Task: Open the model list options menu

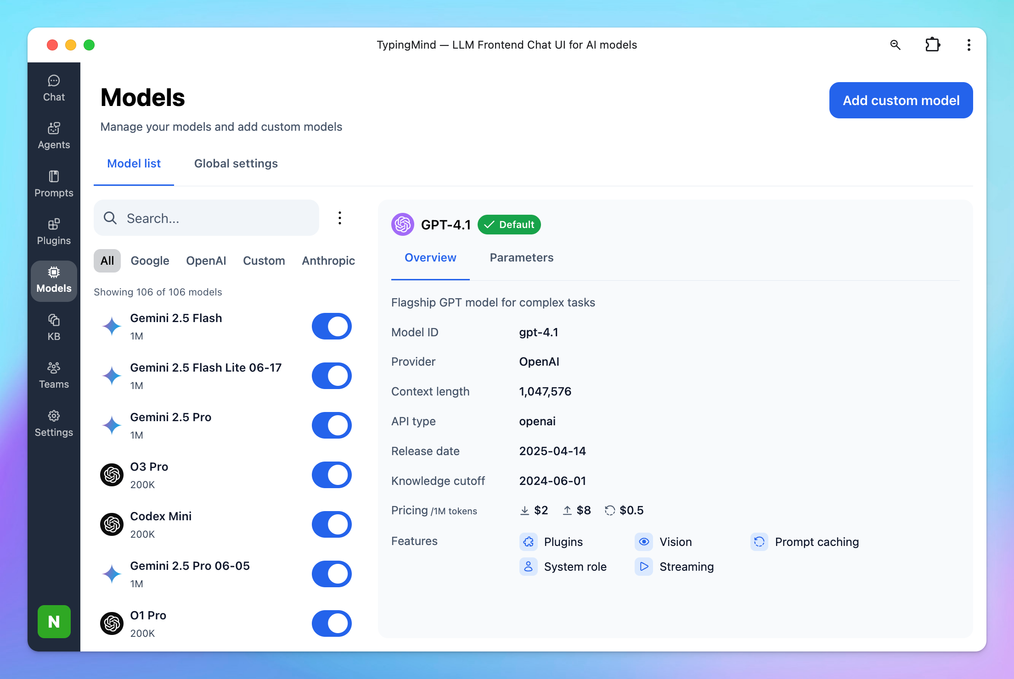Action: [340, 218]
